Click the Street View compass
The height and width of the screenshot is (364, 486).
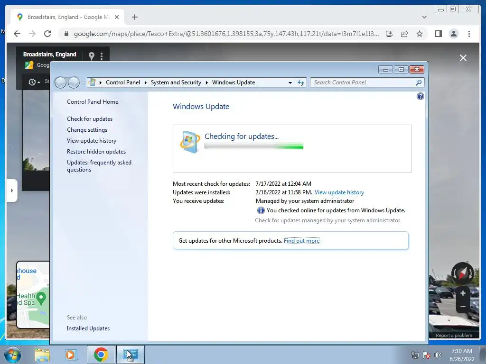coord(462,273)
